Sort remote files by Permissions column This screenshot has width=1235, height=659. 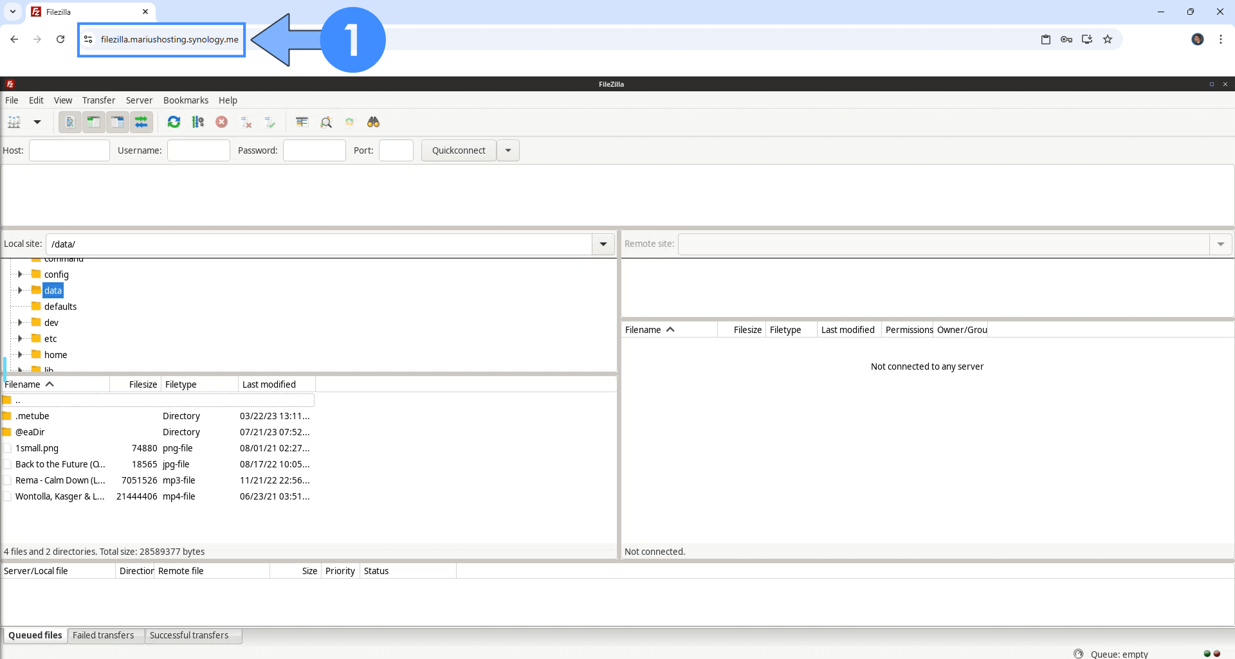908,330
